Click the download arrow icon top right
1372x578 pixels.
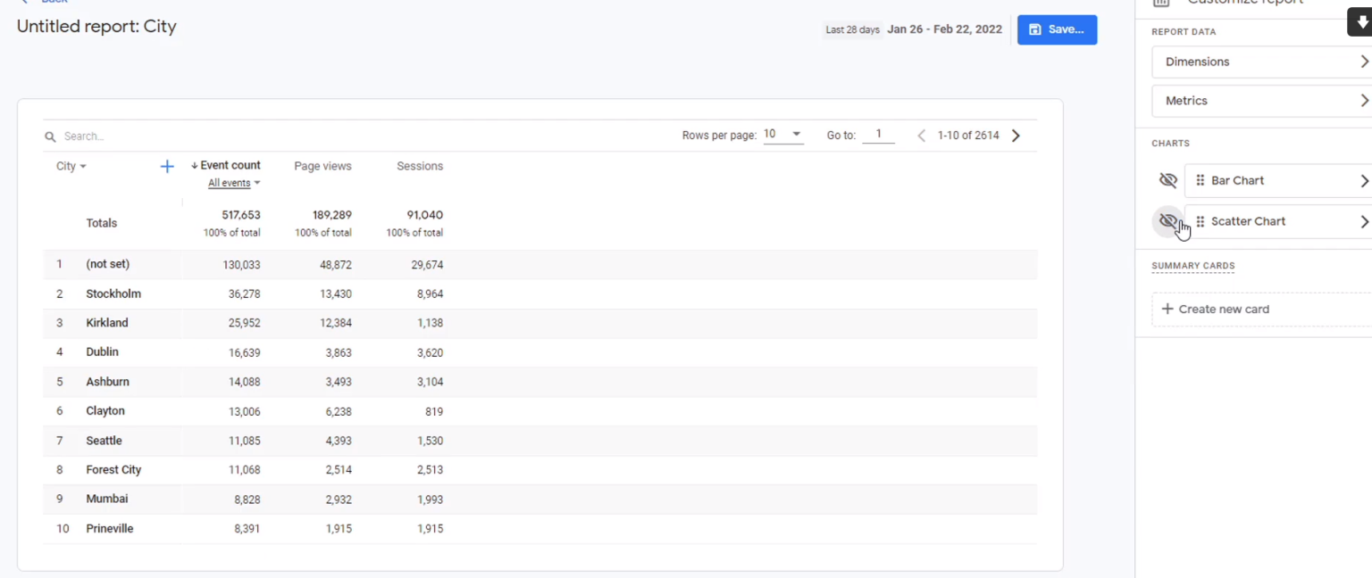(x=1360, y=21)
